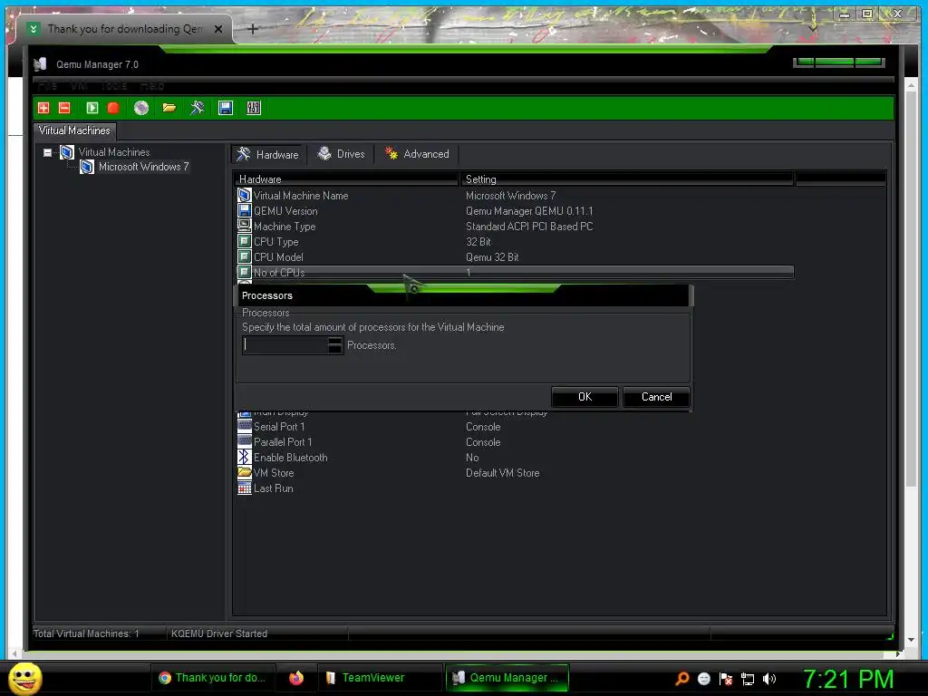Click the network computer tray icon
Screen dimensions: 928x696
pos(748,679)
